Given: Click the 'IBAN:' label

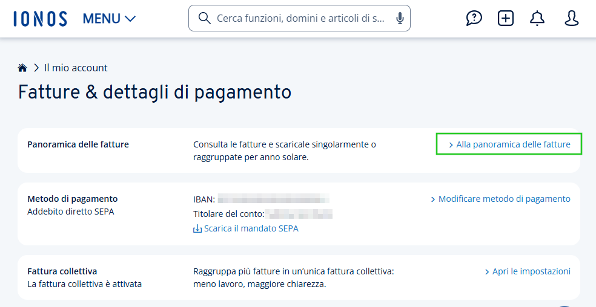Looking at the screenshot, I should 204,199.
